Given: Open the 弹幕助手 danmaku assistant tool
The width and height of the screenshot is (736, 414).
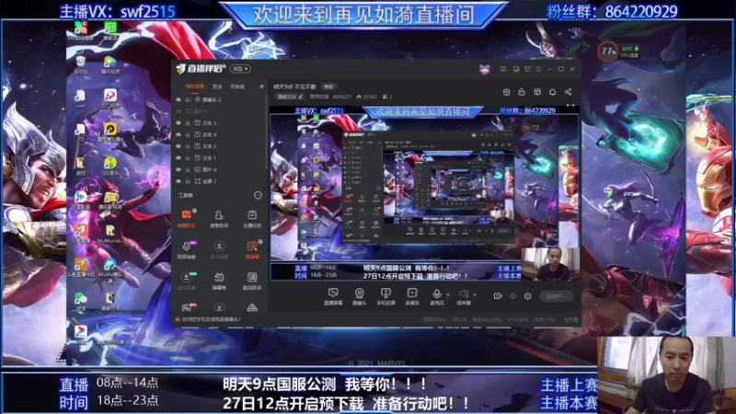Looking at the screenshot, I should [x=187, y=218].
